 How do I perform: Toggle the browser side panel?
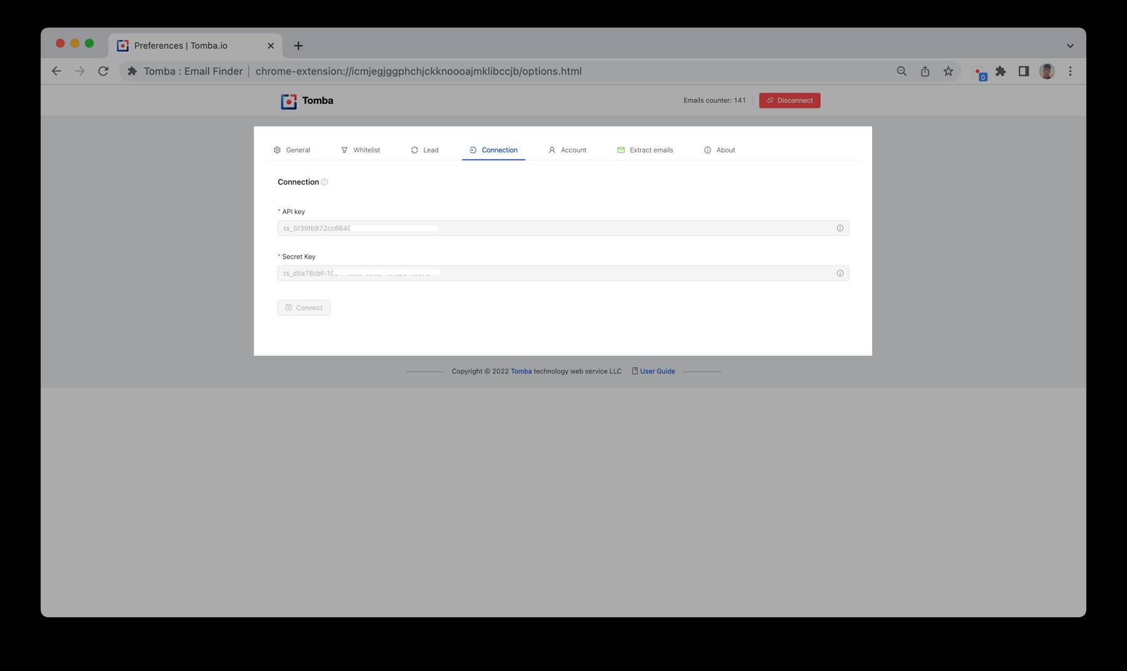coord(1024,71)
